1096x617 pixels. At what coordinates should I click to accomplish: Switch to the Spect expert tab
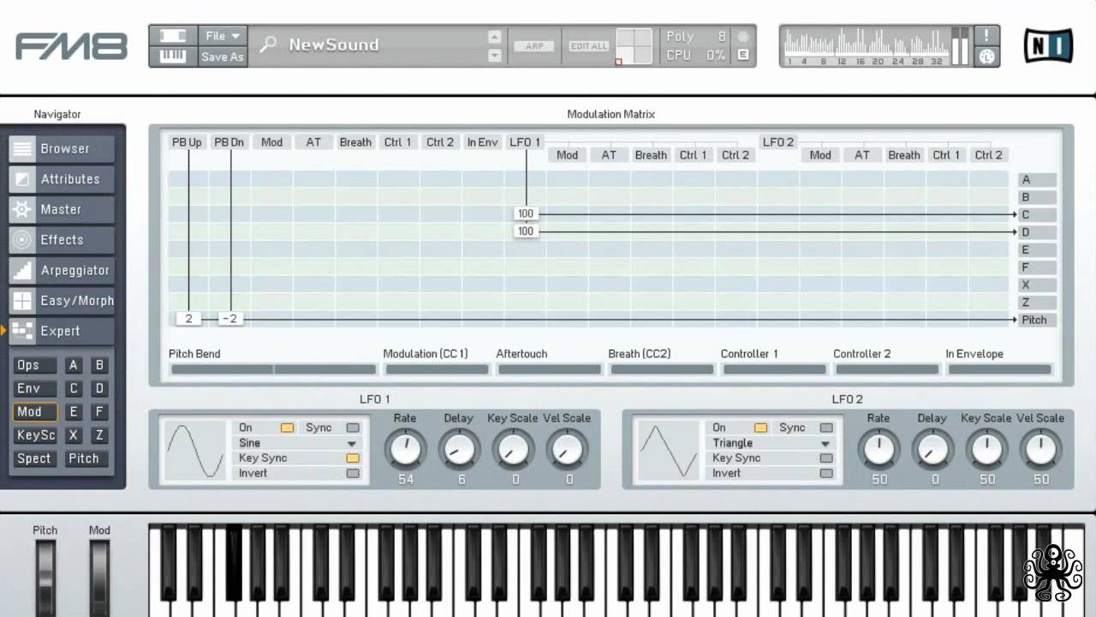[x=35, y=458]
